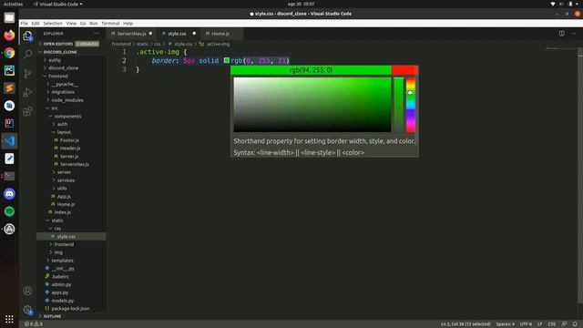Click Ln 2, Col 38 cursor position
This screenshot has width=583, height=328.
click(x=465, y=324)
